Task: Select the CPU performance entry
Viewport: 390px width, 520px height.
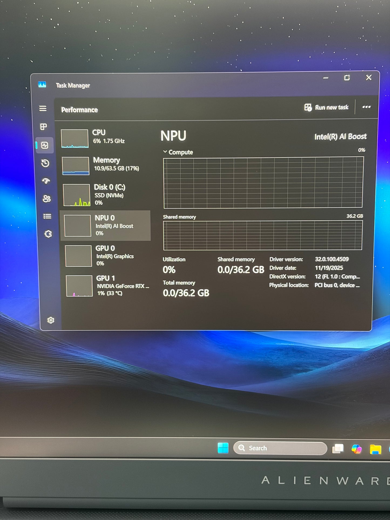Action: pyautogui.click(x=104, y=138)
